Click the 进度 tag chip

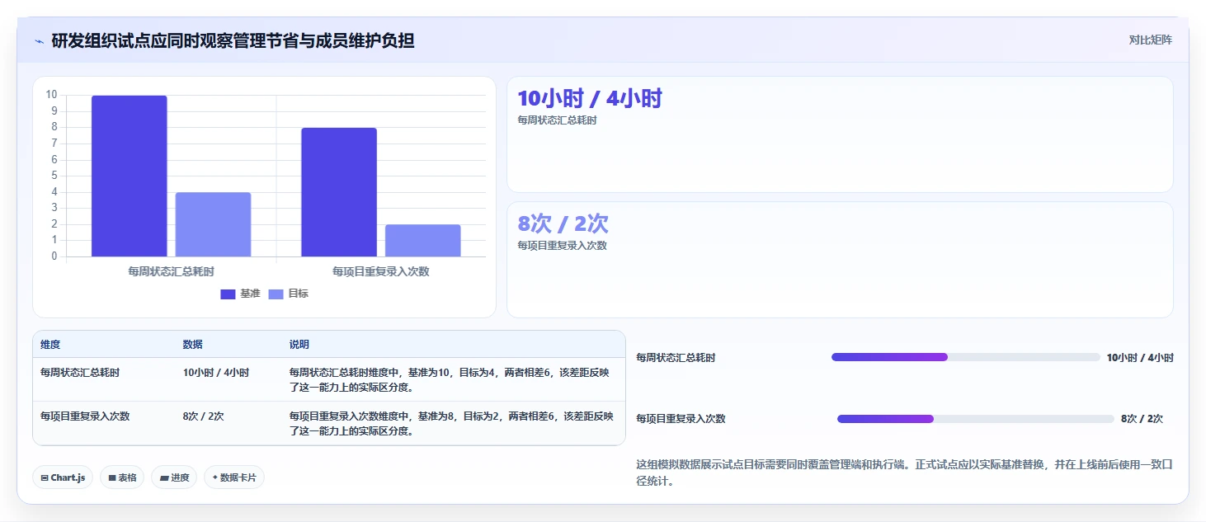tap(174, 477)
